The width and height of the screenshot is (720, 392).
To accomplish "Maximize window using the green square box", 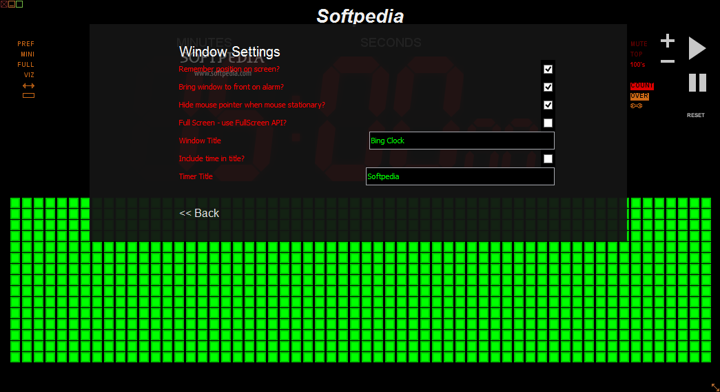I will click(19, 4).
